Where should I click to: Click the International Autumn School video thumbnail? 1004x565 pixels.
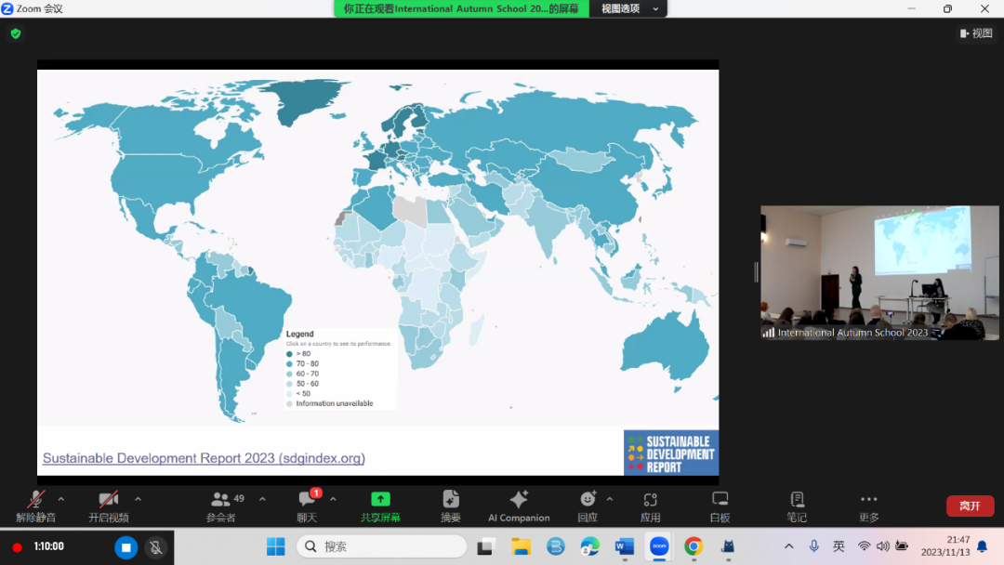pyautogui.click(x=879, y=272)
